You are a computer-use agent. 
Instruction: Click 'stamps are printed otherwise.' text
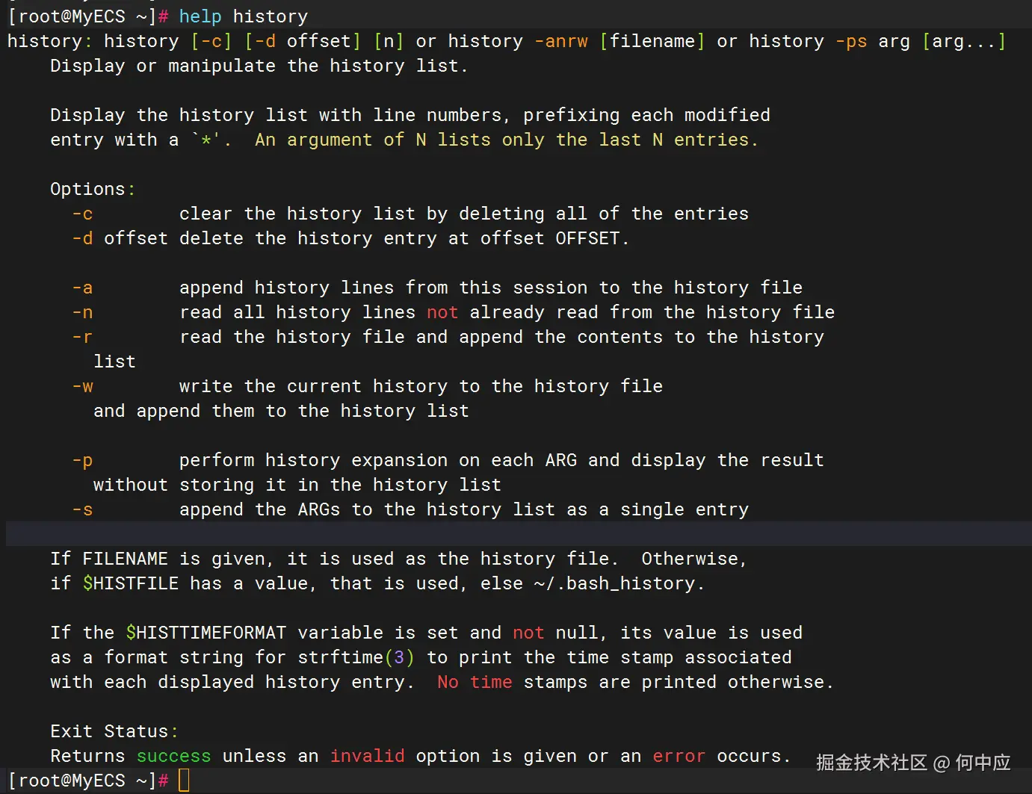tap(679, 682)
